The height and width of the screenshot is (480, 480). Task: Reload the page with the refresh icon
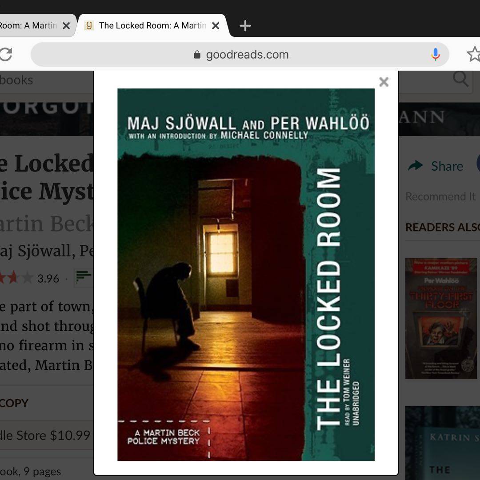tap(6, 54)
